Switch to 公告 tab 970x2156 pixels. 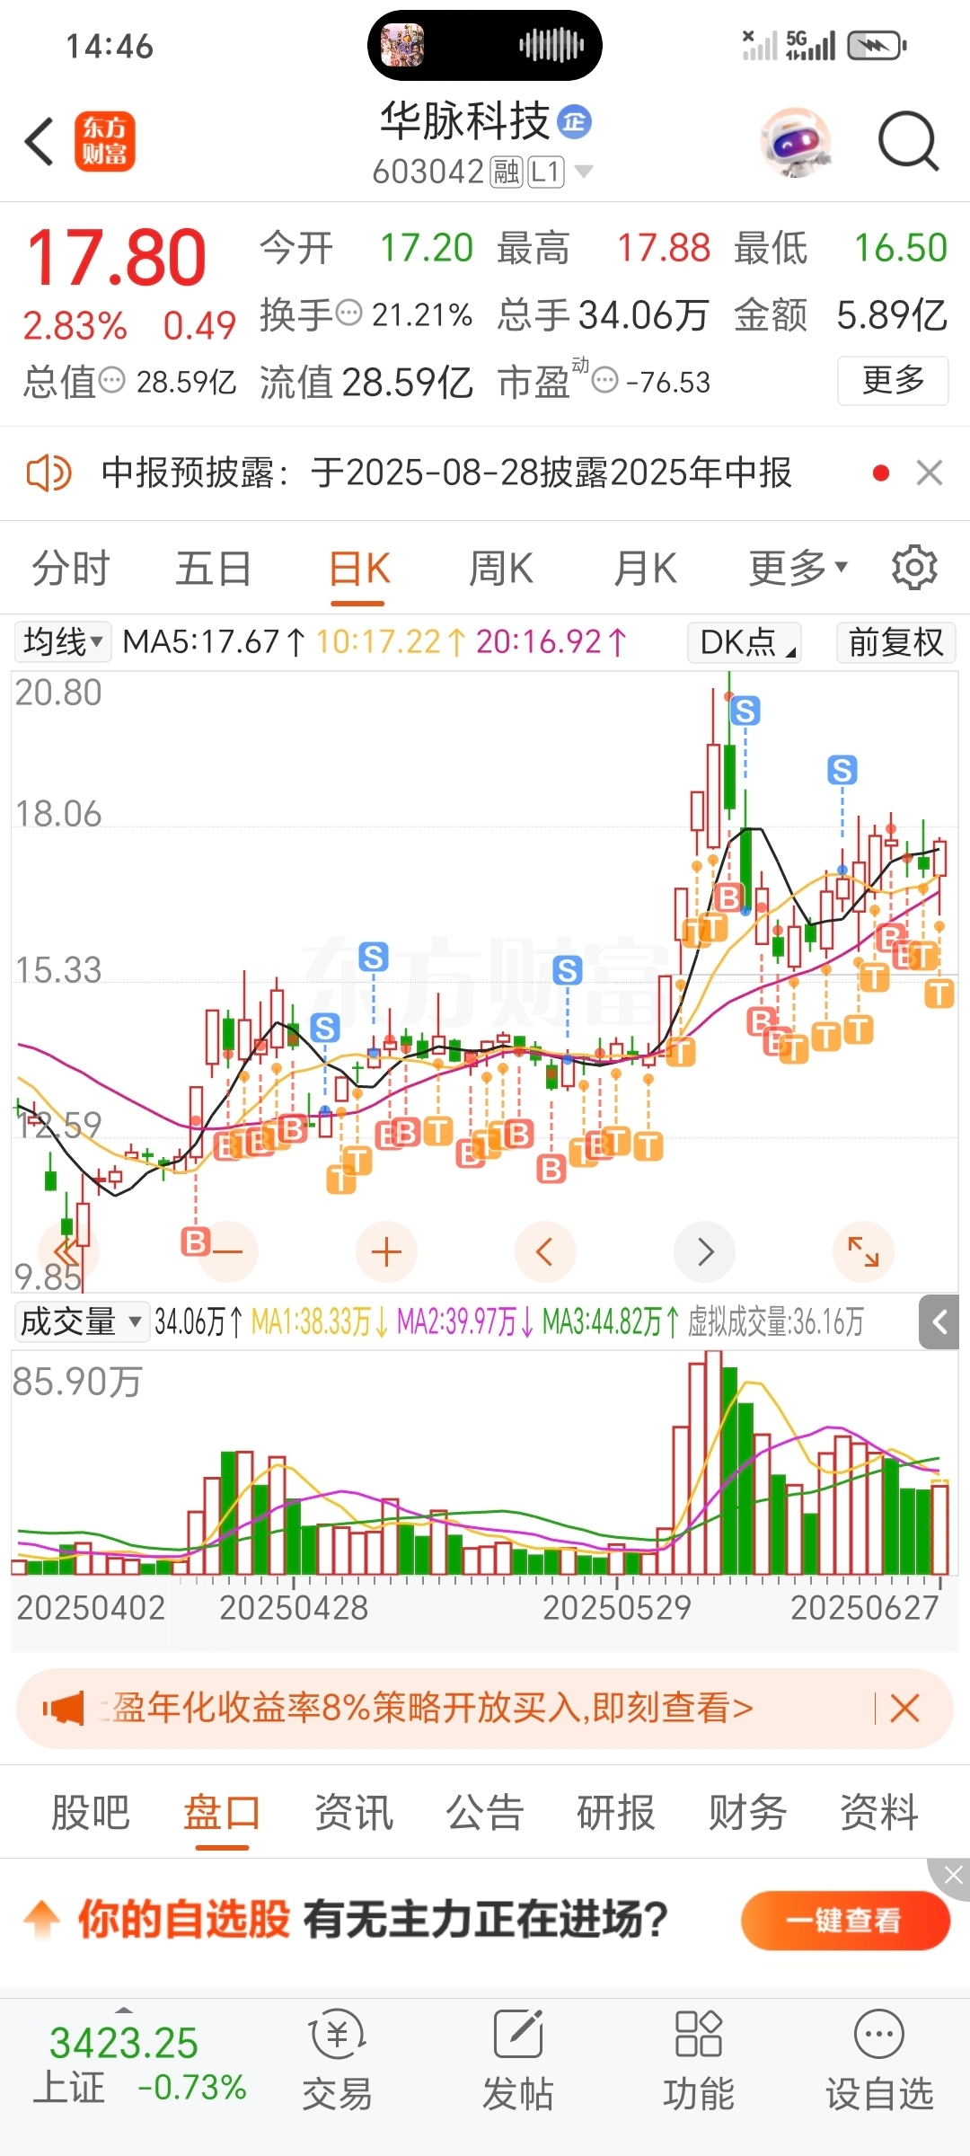click(485, 1811)
